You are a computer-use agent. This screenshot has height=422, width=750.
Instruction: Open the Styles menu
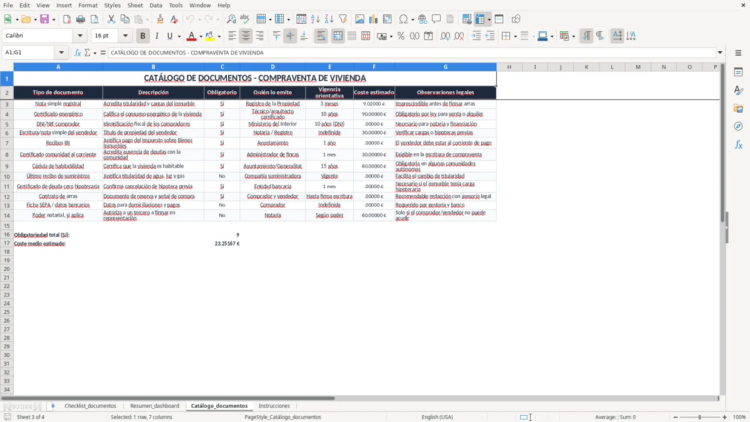point(112,5)
